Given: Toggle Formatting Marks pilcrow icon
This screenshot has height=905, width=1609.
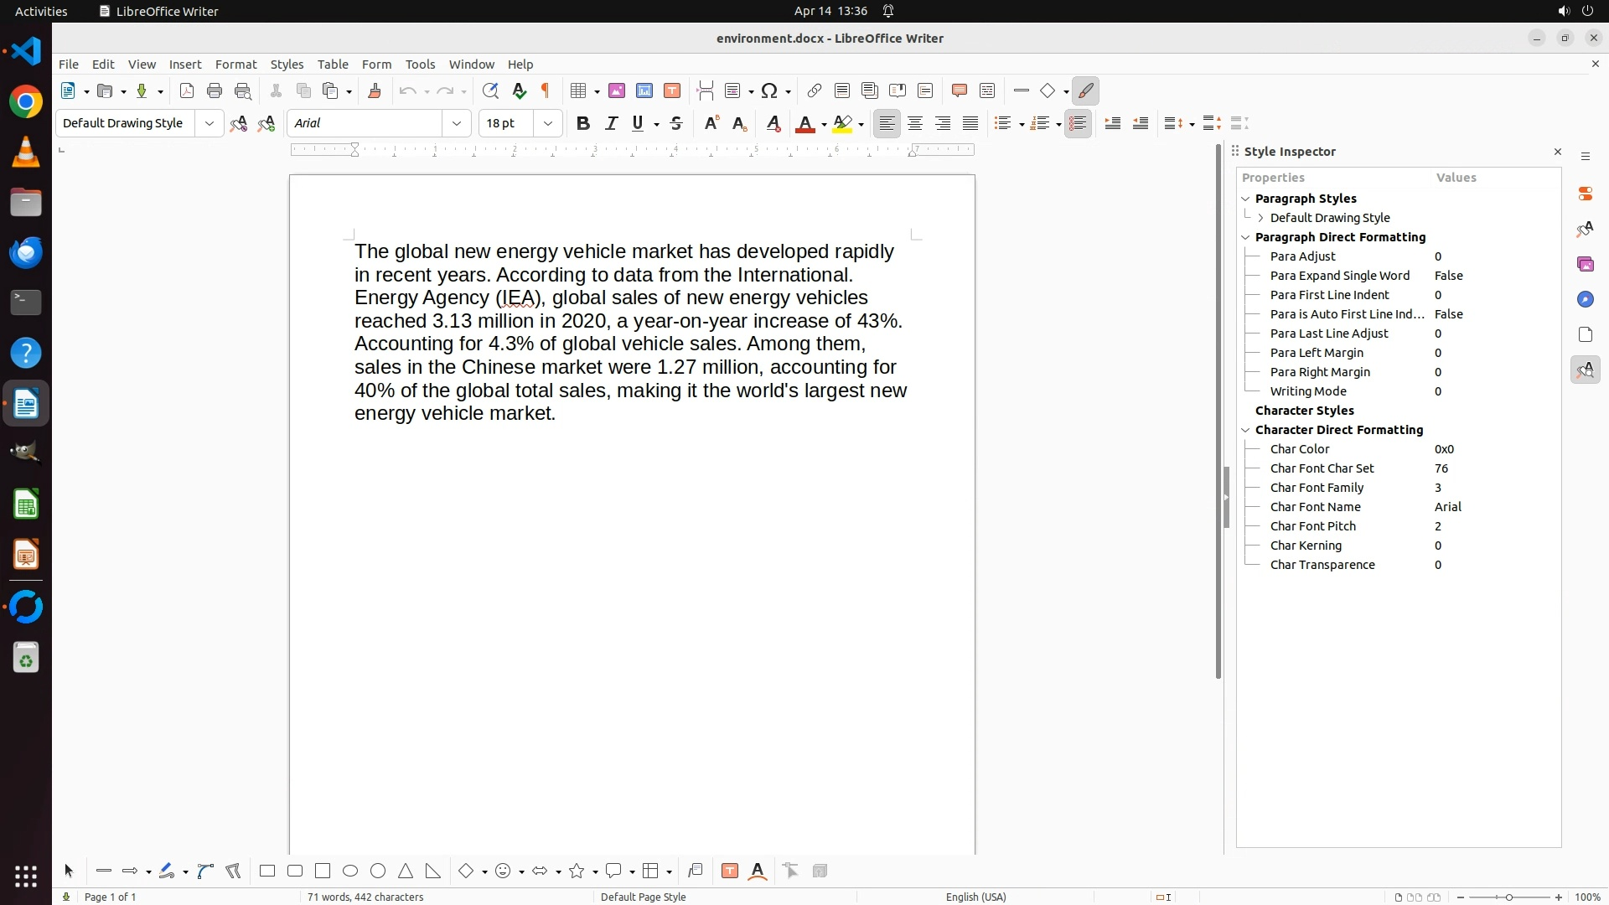Looking at the screenshot, I should click(546, 91).
